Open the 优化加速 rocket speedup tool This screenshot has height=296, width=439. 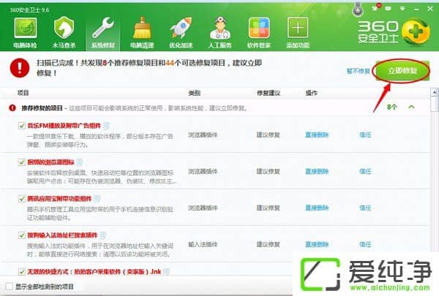pyautogui.click(x=181, y=33)
